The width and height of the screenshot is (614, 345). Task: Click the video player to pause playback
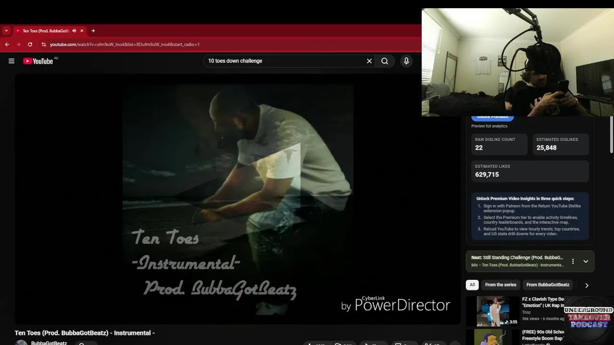[x=237, y=199]
